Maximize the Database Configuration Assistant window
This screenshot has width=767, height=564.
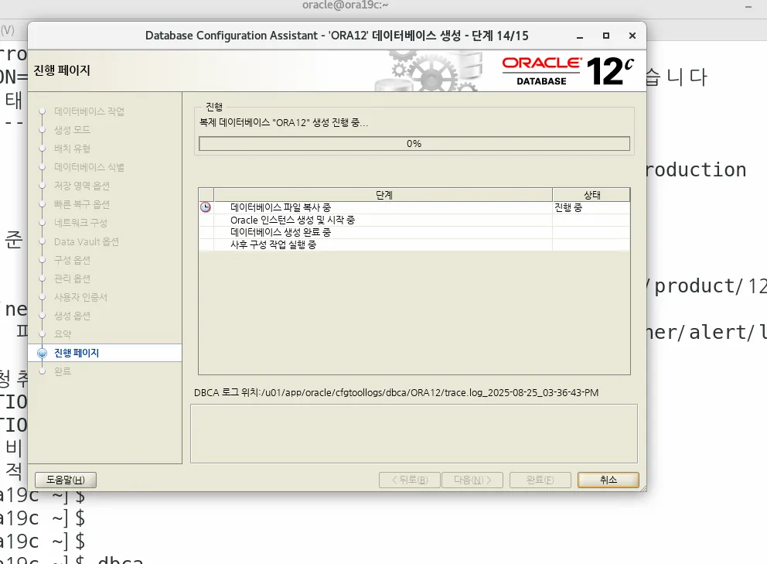tap(606, 36)
